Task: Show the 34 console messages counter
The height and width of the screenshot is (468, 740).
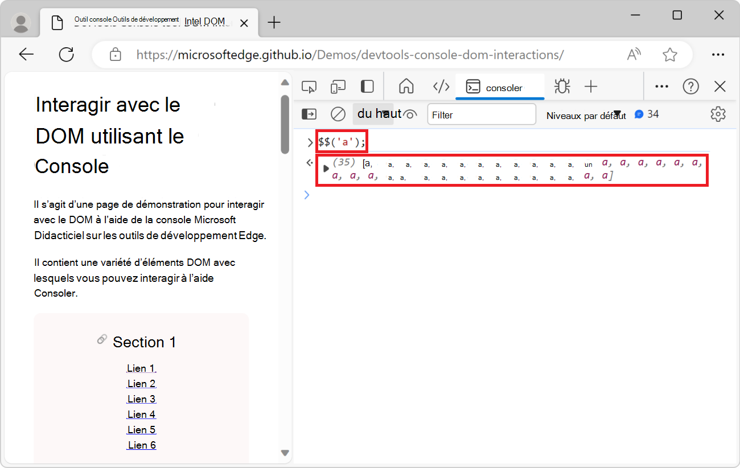Action: [x=647, y=114]
